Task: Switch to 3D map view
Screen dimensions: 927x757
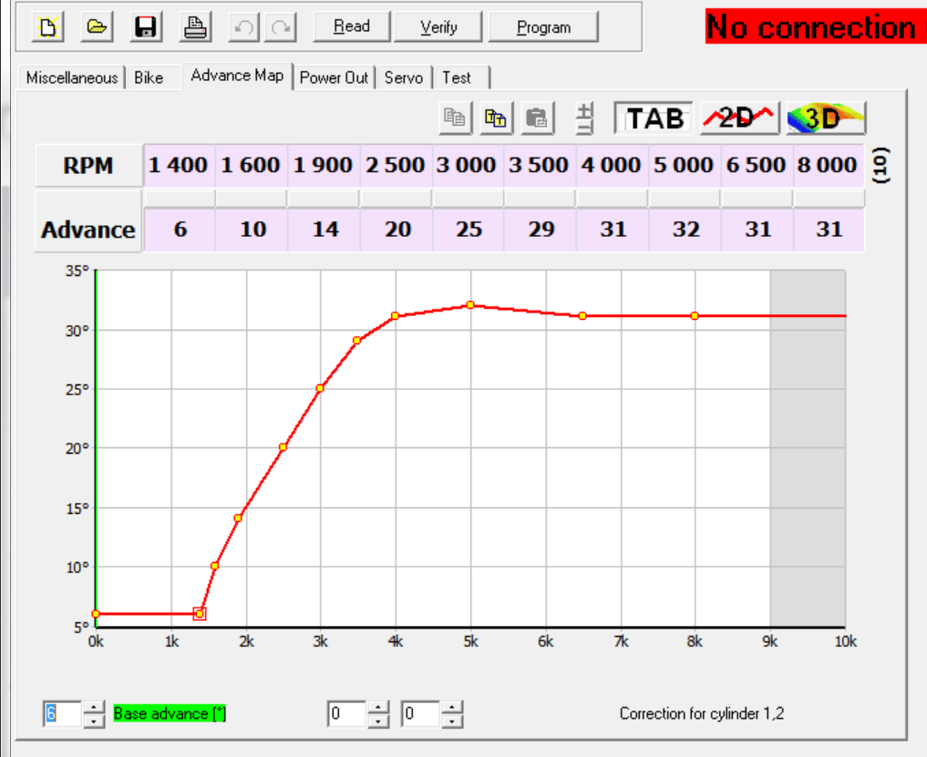Action: tap(825, 118)
